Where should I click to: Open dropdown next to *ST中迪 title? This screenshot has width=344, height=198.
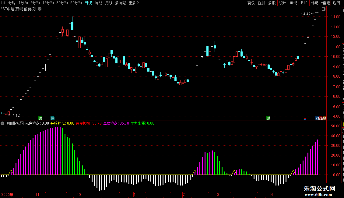pyautogui.click(x=40, y=9)
